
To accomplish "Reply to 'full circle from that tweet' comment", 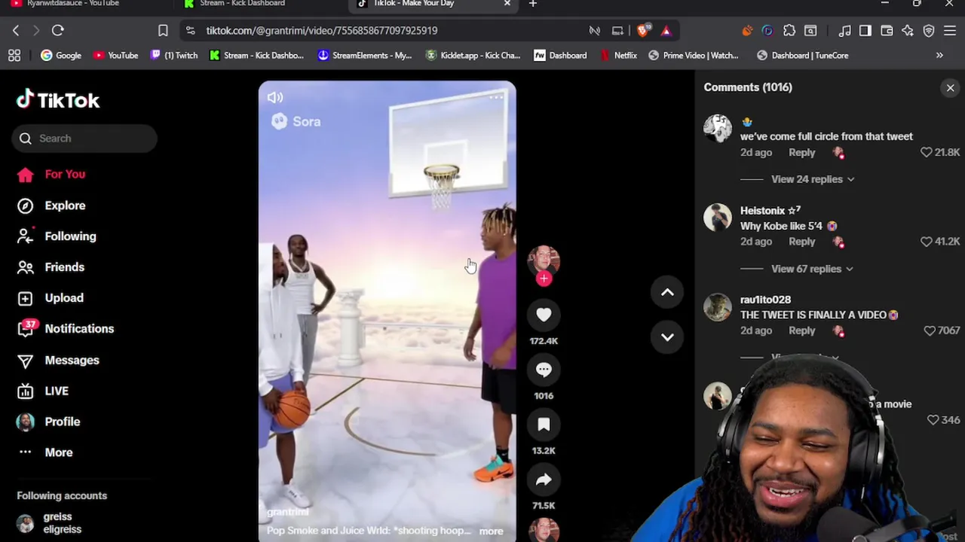I will 801,152.
